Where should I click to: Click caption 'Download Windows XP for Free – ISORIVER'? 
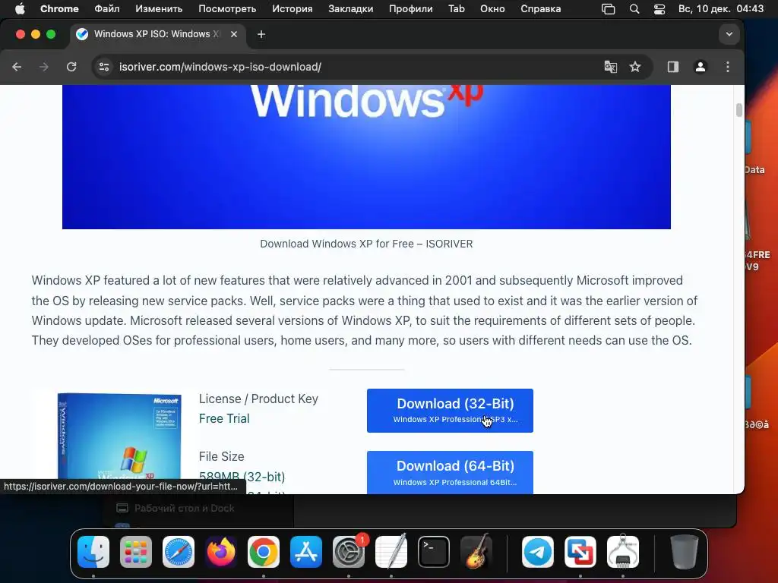[x=366, y=244]
